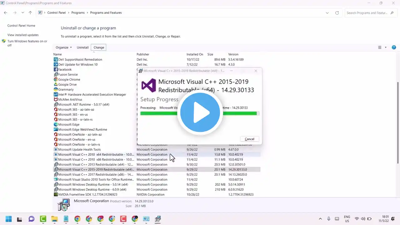
Task: Click the Visual Studio logo in setup dialog
Action: coord(148,85)
